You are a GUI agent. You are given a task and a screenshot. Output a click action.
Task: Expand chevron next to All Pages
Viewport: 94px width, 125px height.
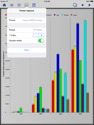click(x=44, y=30)
